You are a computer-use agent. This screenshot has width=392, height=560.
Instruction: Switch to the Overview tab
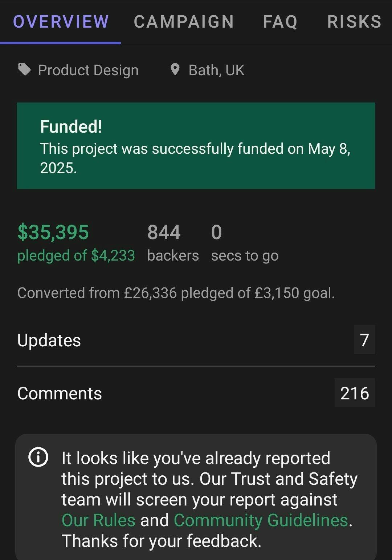pos(61,21)
